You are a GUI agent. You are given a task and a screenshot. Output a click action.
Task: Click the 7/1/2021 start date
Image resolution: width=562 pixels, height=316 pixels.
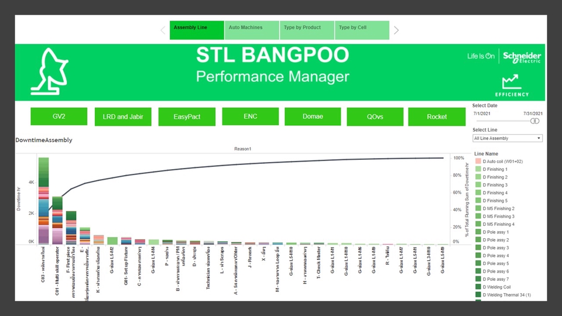[x=482, y=114]
